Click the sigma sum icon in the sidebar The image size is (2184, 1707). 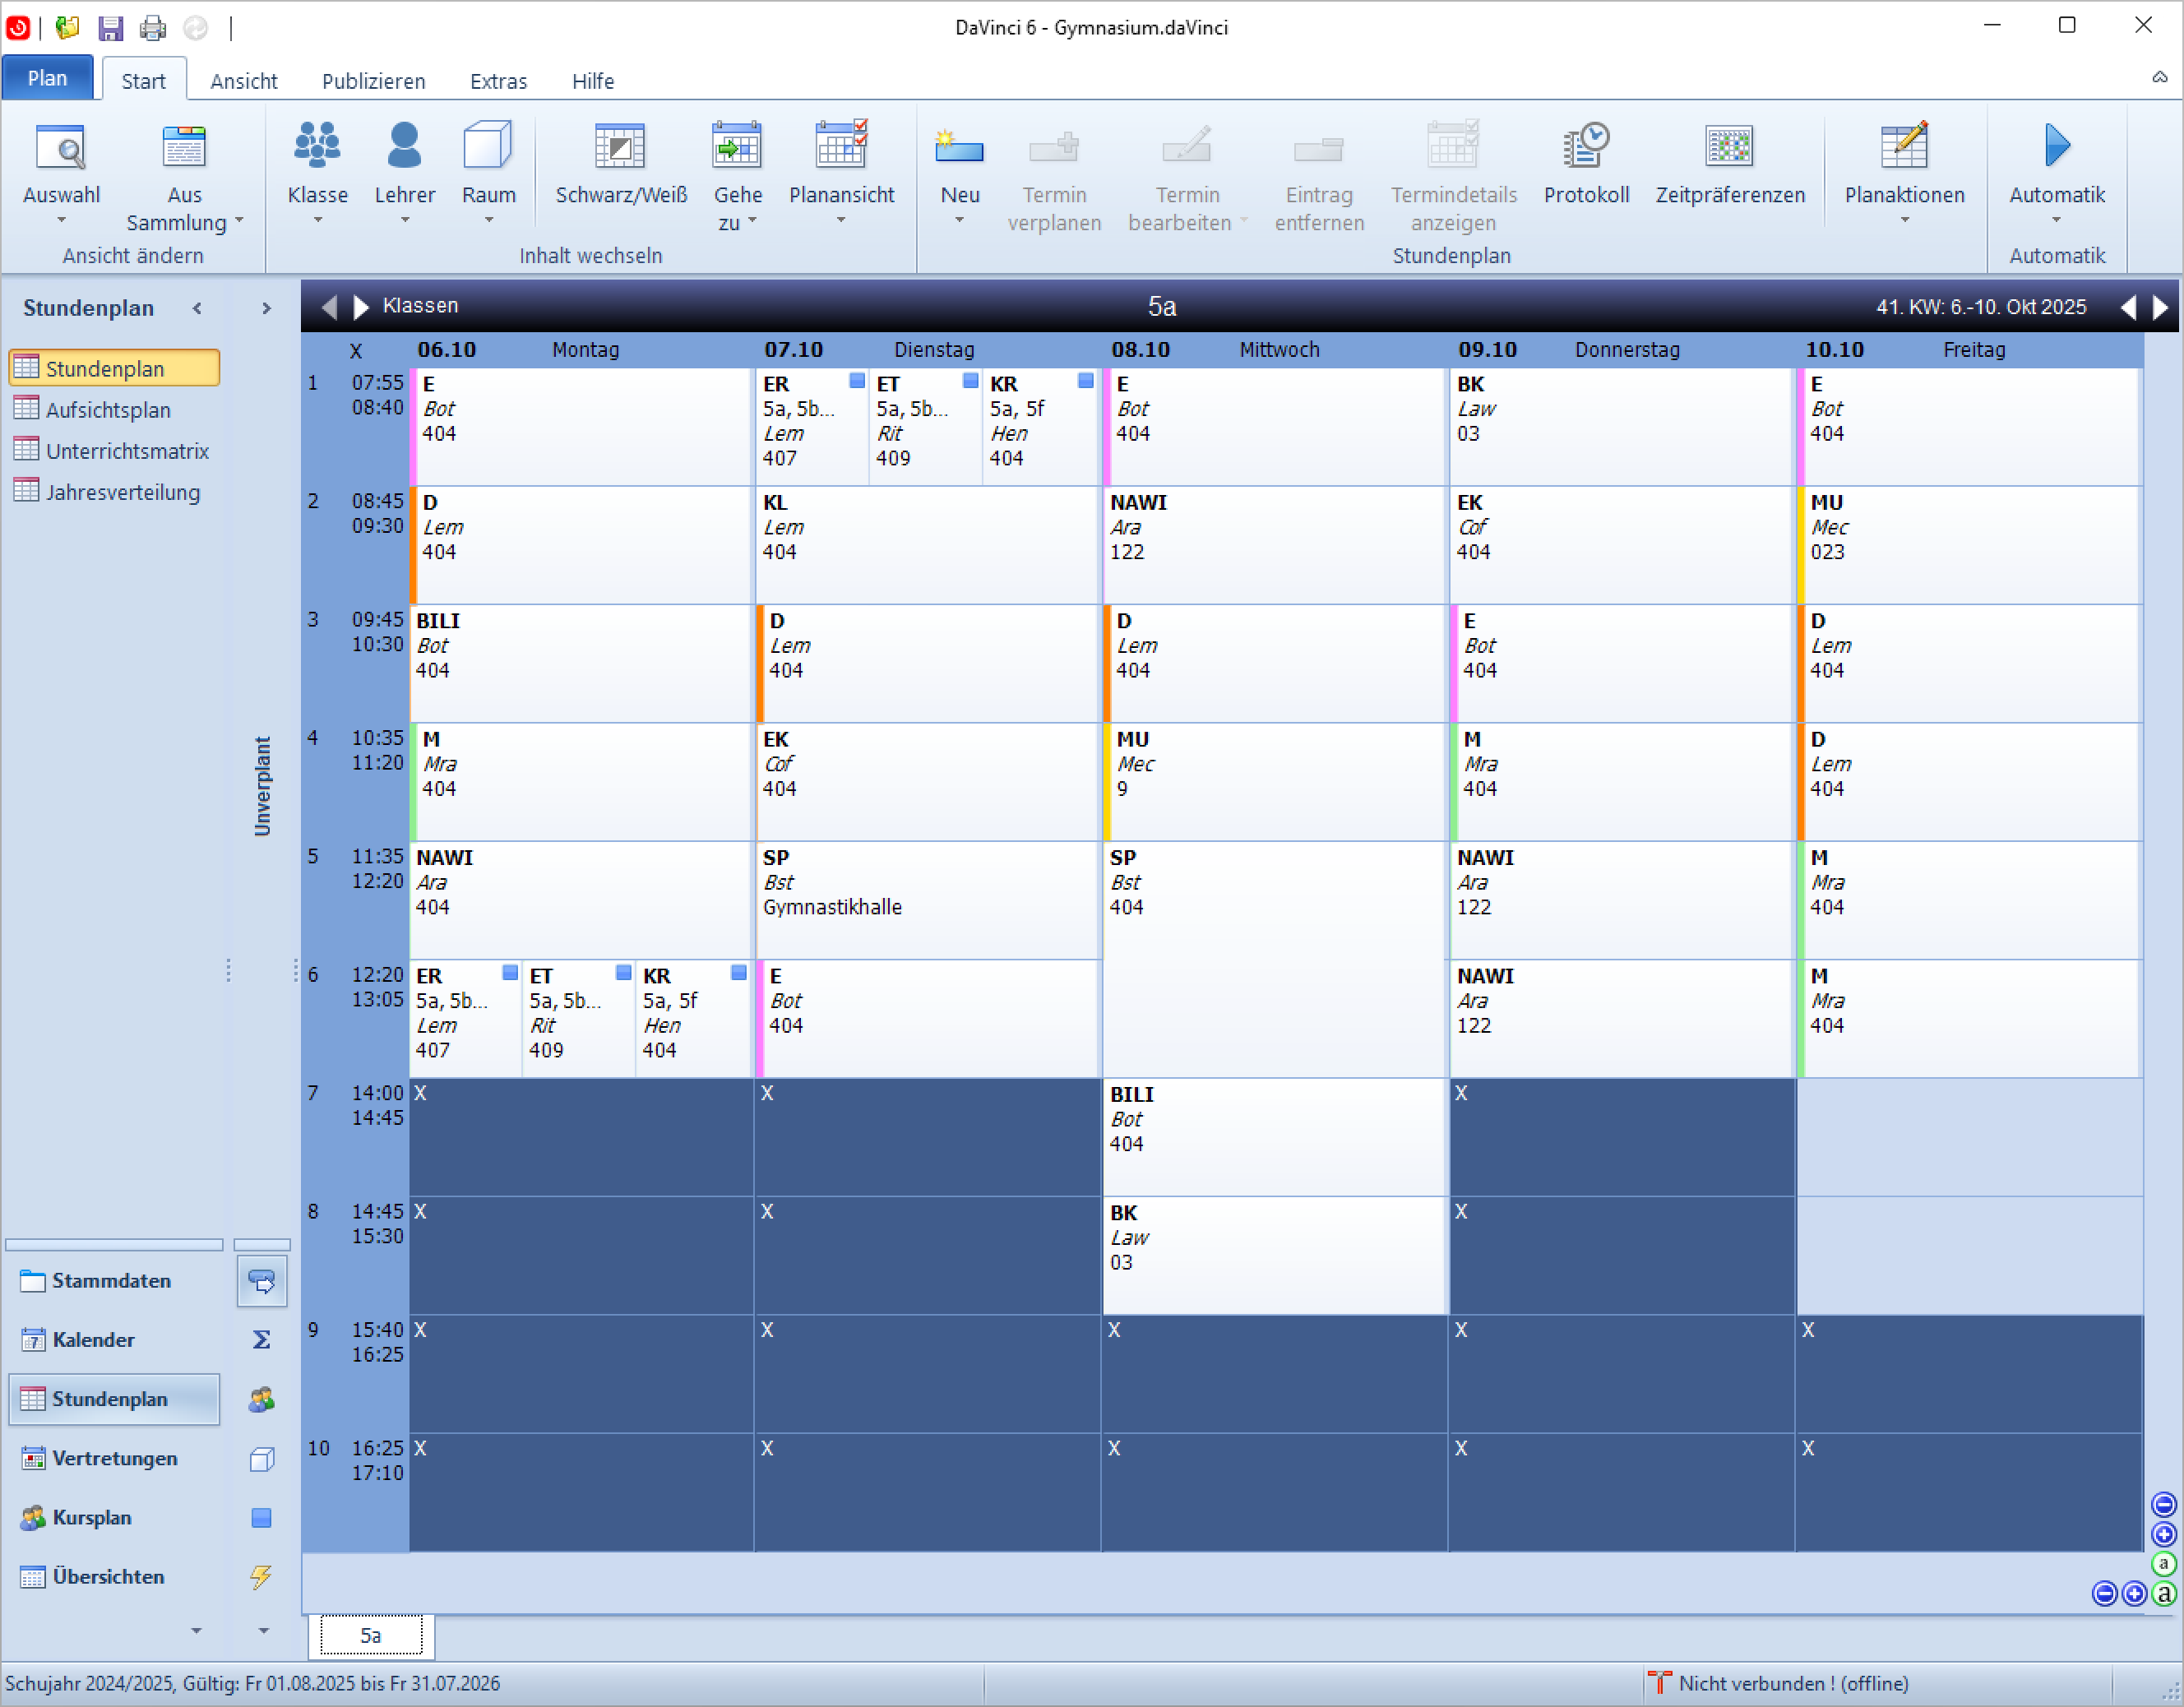pyautogui.click(x=261, y=1339)
